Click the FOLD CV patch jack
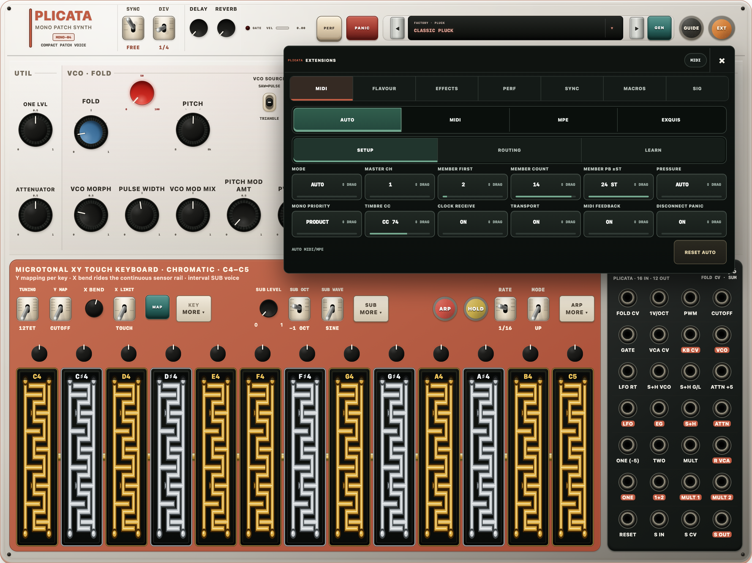 [628, 298]
